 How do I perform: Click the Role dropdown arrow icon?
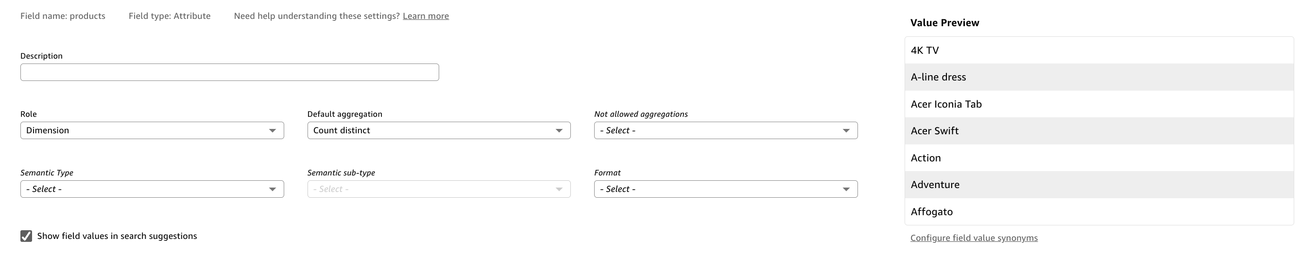click(x=273, y=130)
